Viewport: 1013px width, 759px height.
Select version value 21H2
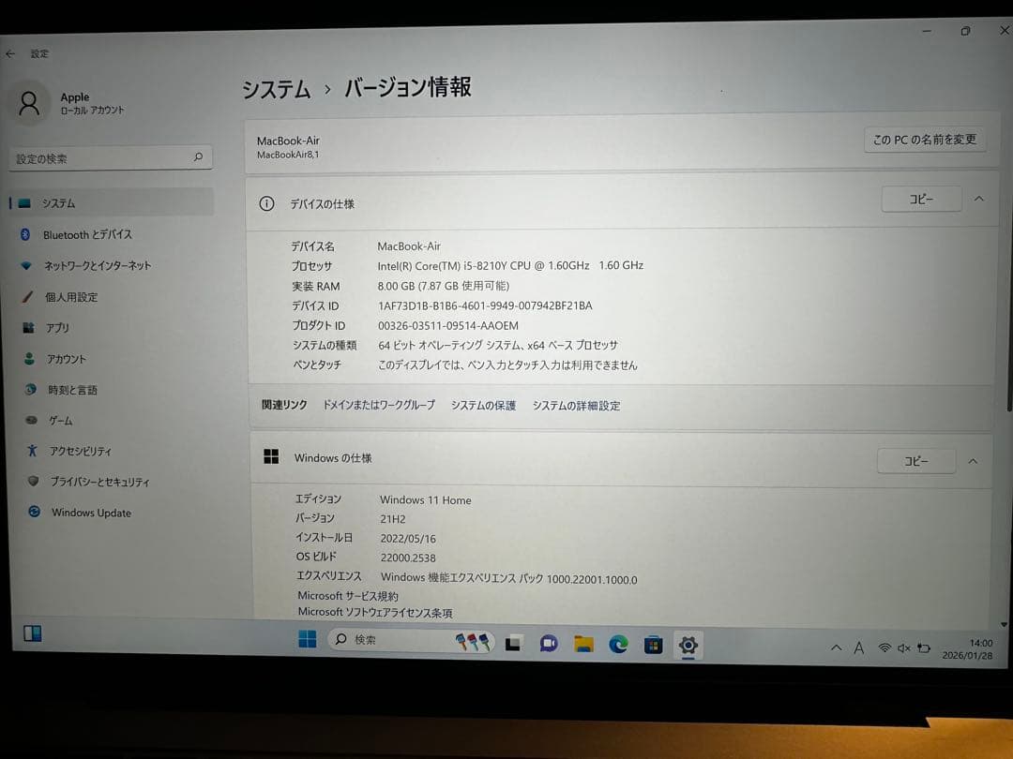393,519
